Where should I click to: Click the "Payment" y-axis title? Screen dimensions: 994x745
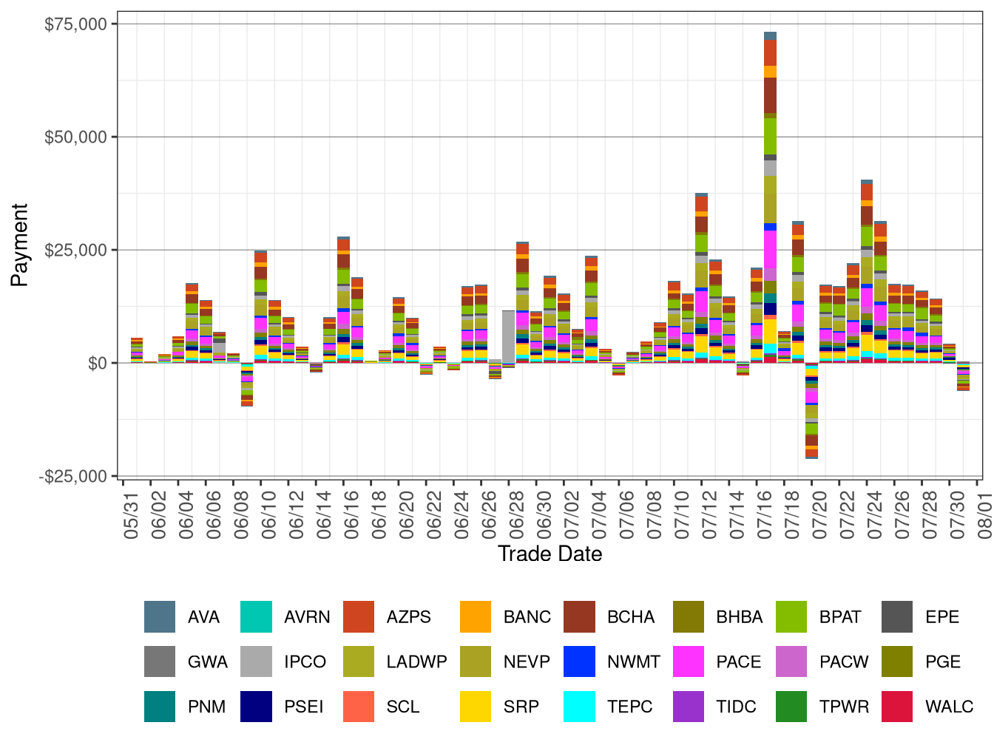[19, 245]
